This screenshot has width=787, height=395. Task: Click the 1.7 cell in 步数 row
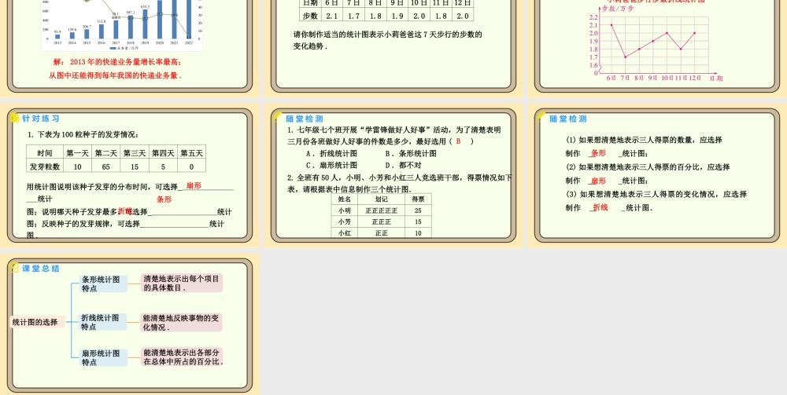point(353,16)
